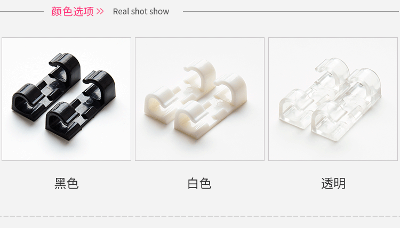
Task: Click the right black clip in the photo
Action: tap(81, 105)
